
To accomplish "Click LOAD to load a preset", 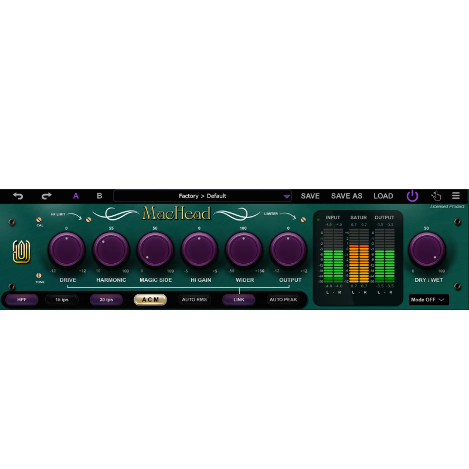I will point(383,195).
